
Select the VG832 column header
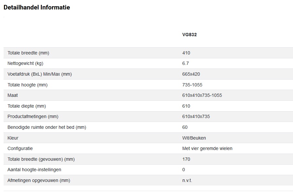189,35
